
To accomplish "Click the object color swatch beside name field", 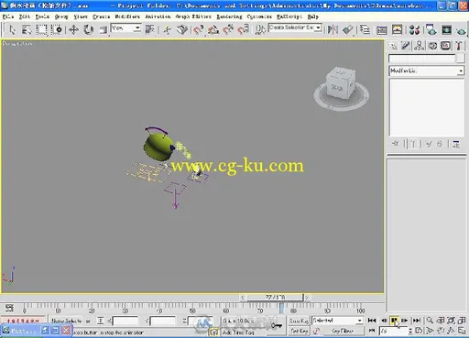I will tap(461, 59).
